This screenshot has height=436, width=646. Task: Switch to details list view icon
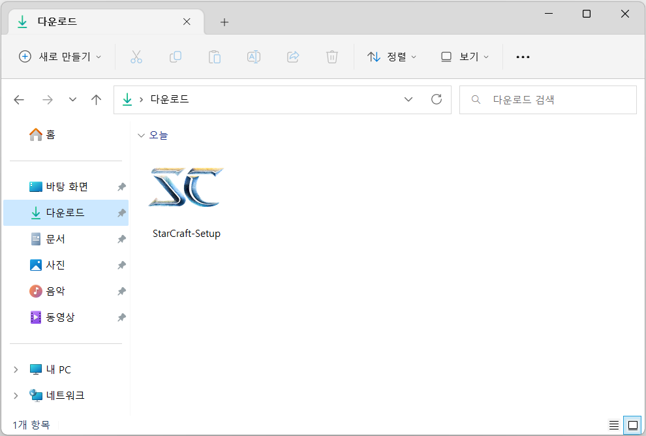[x=614, y=425]
